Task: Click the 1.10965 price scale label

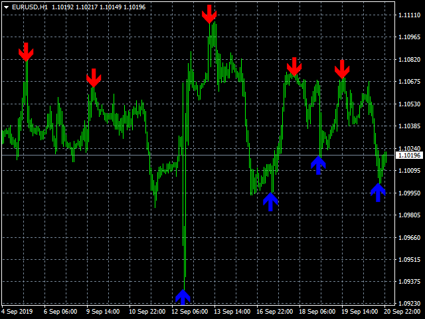Action: (409, 37)
